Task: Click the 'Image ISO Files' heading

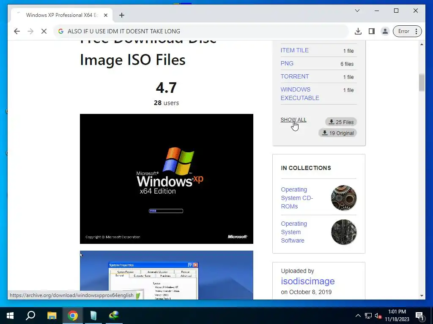Action: pos(132,60)
